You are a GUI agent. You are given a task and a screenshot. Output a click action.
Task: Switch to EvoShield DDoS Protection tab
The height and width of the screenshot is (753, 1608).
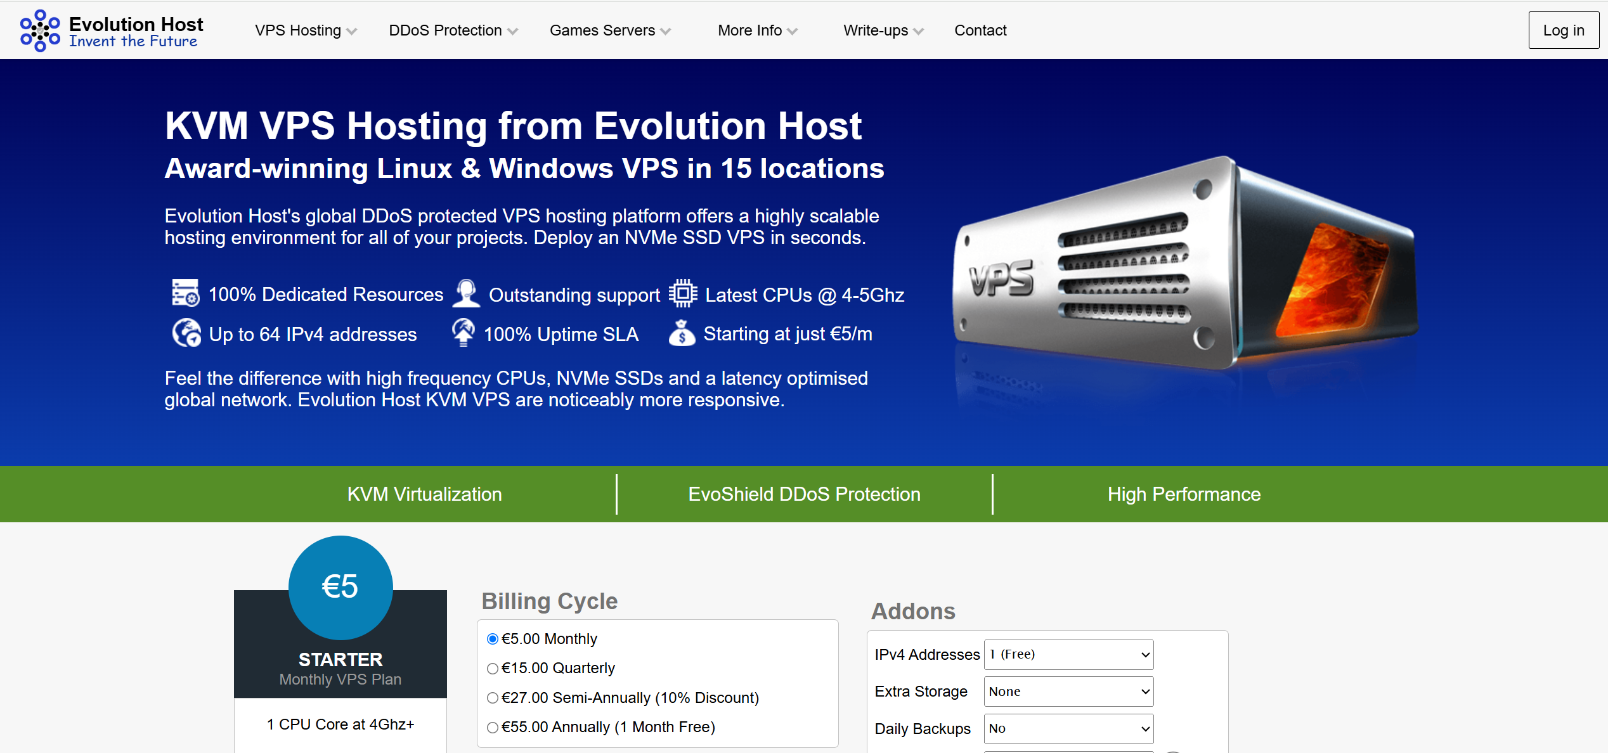[804, 494]
